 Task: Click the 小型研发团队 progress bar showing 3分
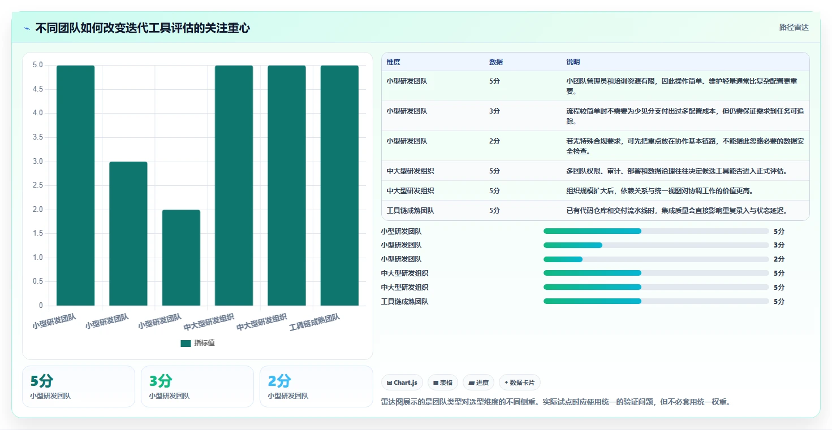click(x=656, y=245)
